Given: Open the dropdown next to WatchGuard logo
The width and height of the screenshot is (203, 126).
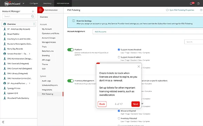Looking at the screenshot, I should 23,3.
